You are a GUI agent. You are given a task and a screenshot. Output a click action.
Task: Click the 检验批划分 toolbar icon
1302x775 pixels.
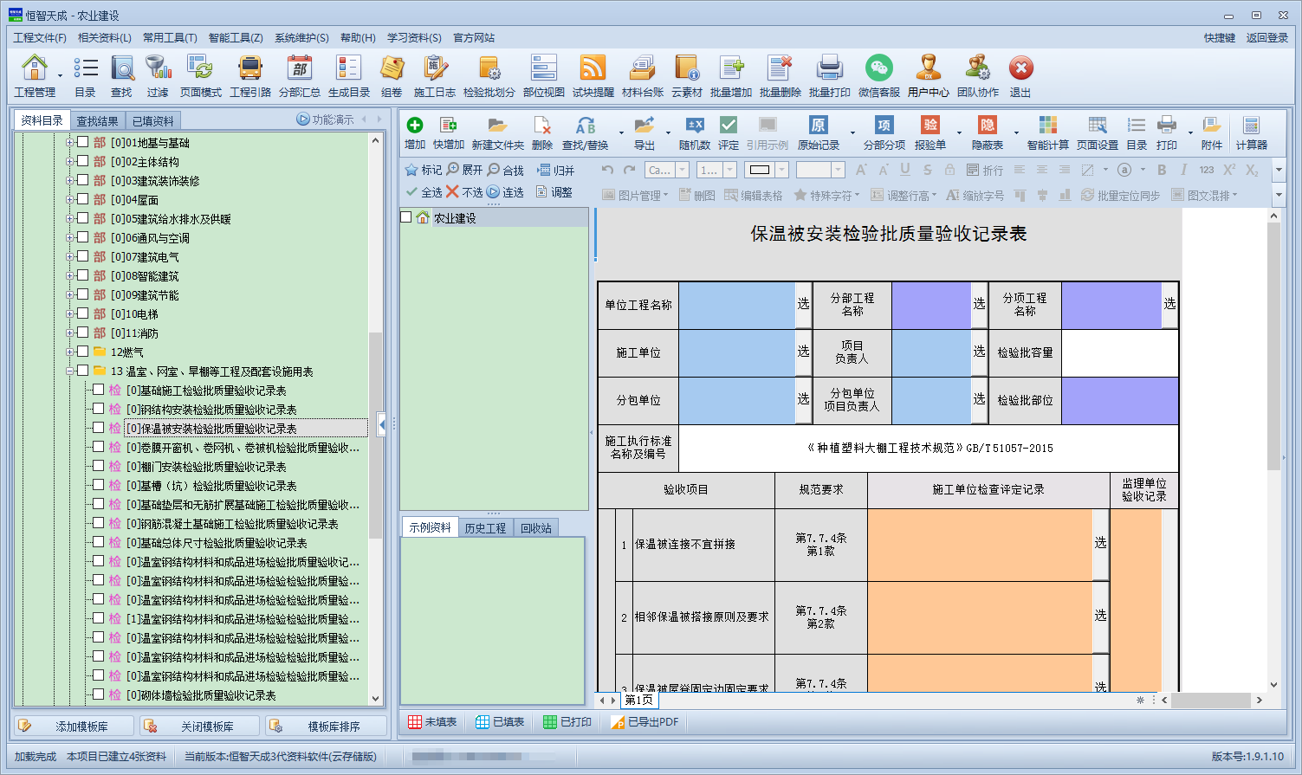click(x=489, y=76)
